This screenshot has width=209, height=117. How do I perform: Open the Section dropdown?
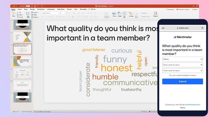click(x=35, y=17)
